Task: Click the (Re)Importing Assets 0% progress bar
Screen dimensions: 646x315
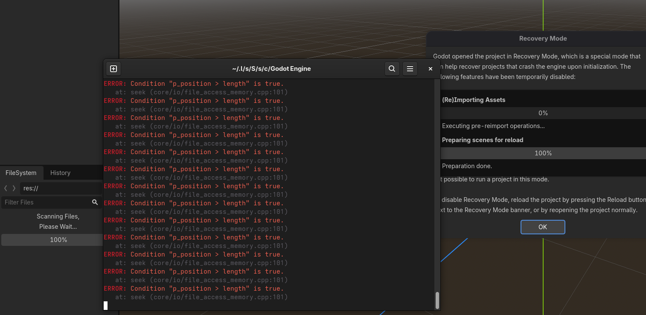Action: [x=543, y=113]
